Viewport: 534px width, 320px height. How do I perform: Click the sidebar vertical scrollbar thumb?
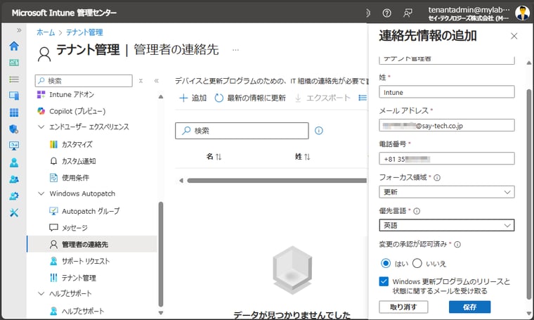[160, 254]
